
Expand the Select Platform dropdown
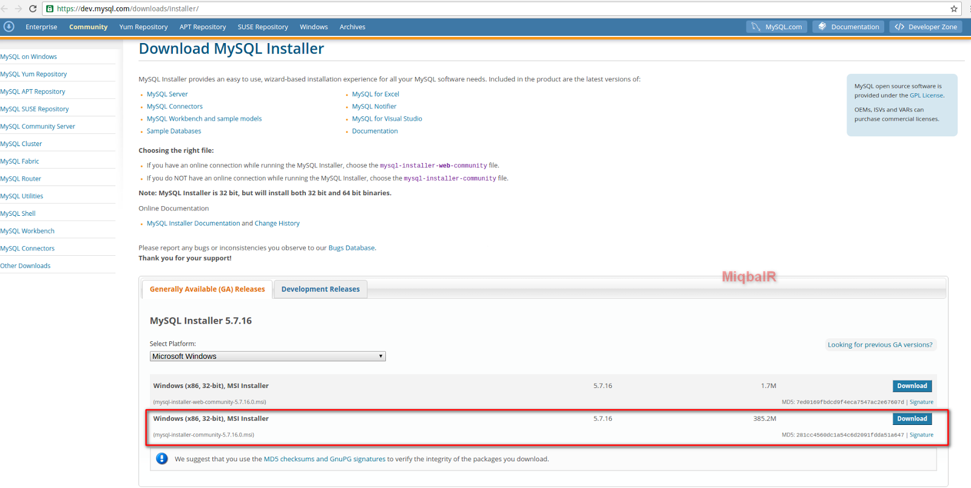[x=268, y=356]
